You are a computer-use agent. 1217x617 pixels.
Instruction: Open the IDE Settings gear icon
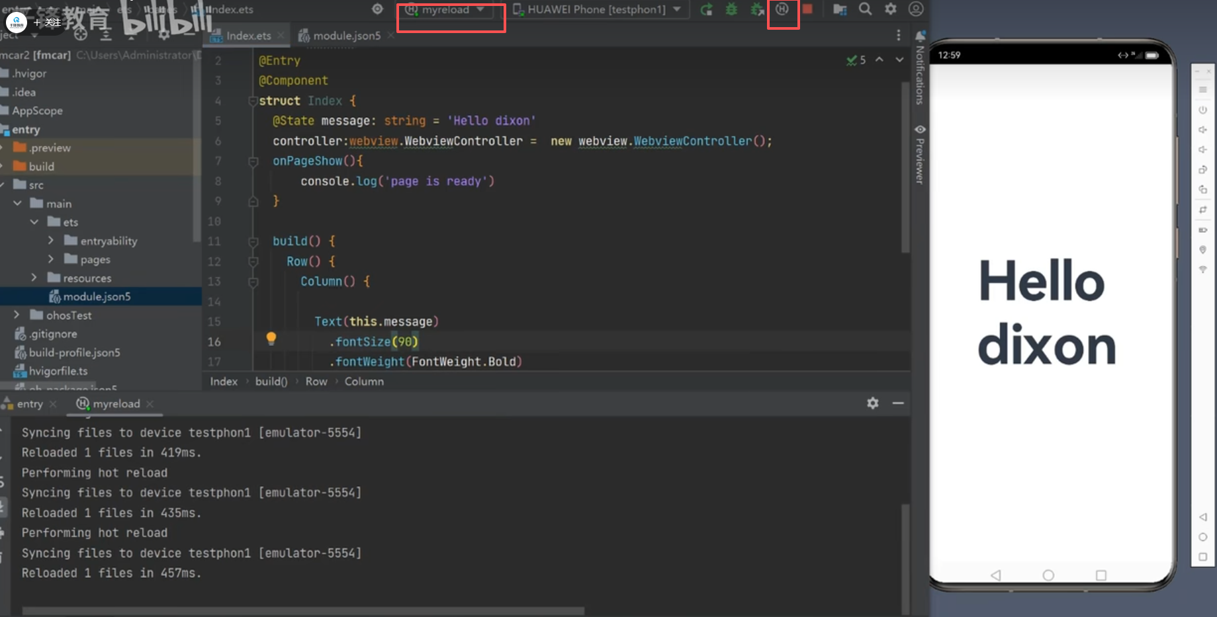coord(891,9)
